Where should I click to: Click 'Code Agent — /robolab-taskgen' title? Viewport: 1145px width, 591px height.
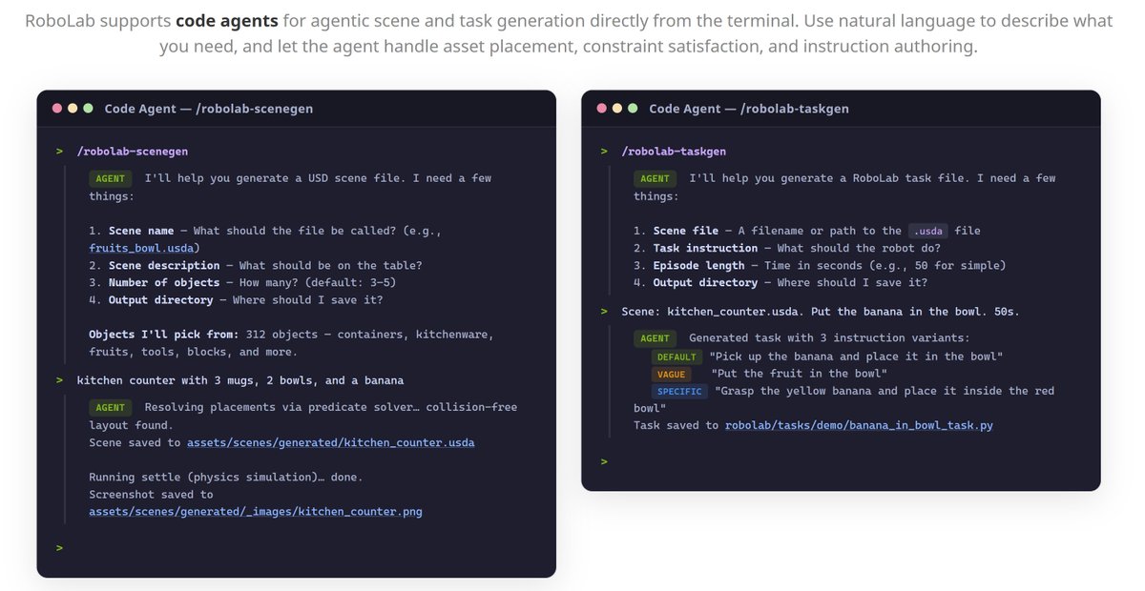tap(749, 109)
